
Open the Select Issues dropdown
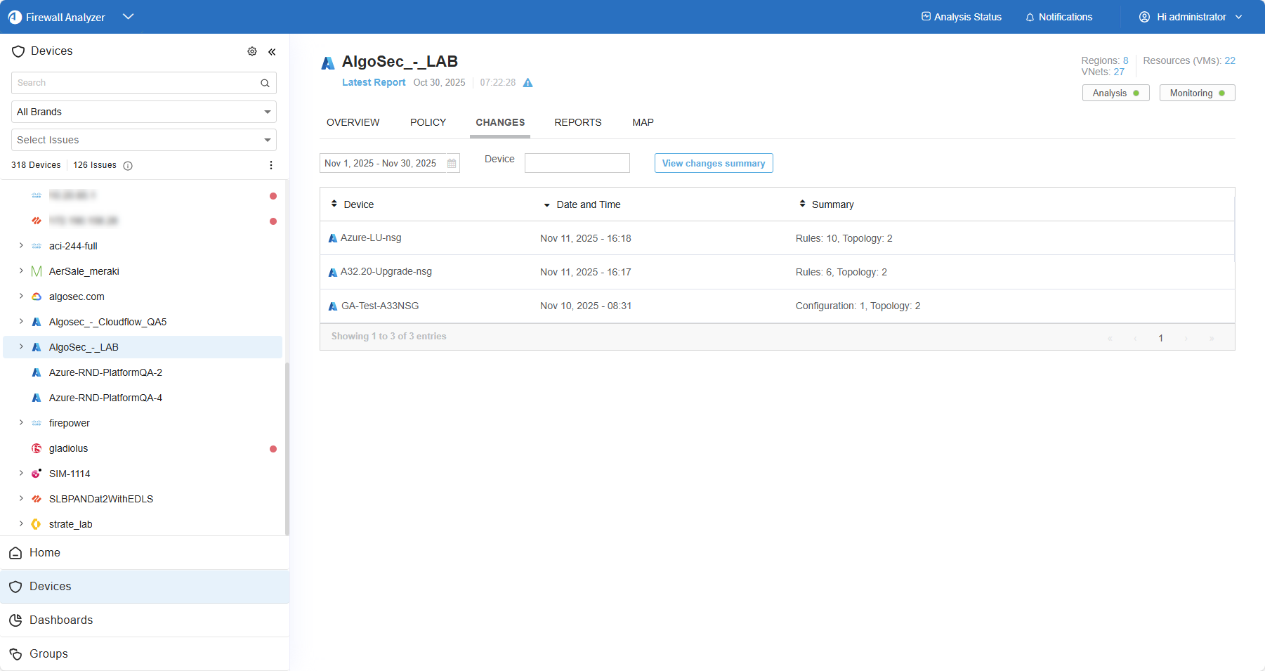[x=144, y=140]
